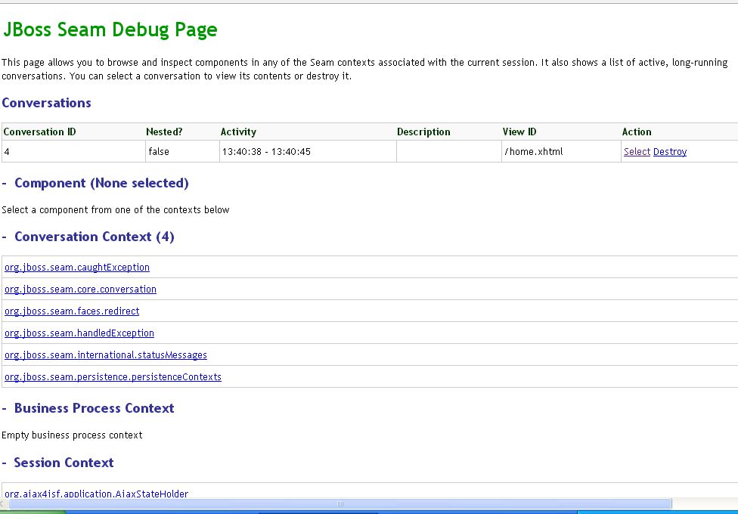The image size is (738, 514).
Task: Click 'Select a component from one of the contexts below'
Action: (115, 210)
